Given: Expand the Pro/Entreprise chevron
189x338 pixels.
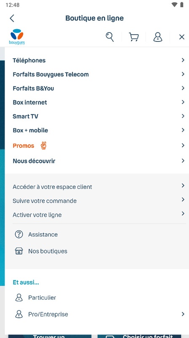Looking at the screenshot, I should [x=183, y=314].
